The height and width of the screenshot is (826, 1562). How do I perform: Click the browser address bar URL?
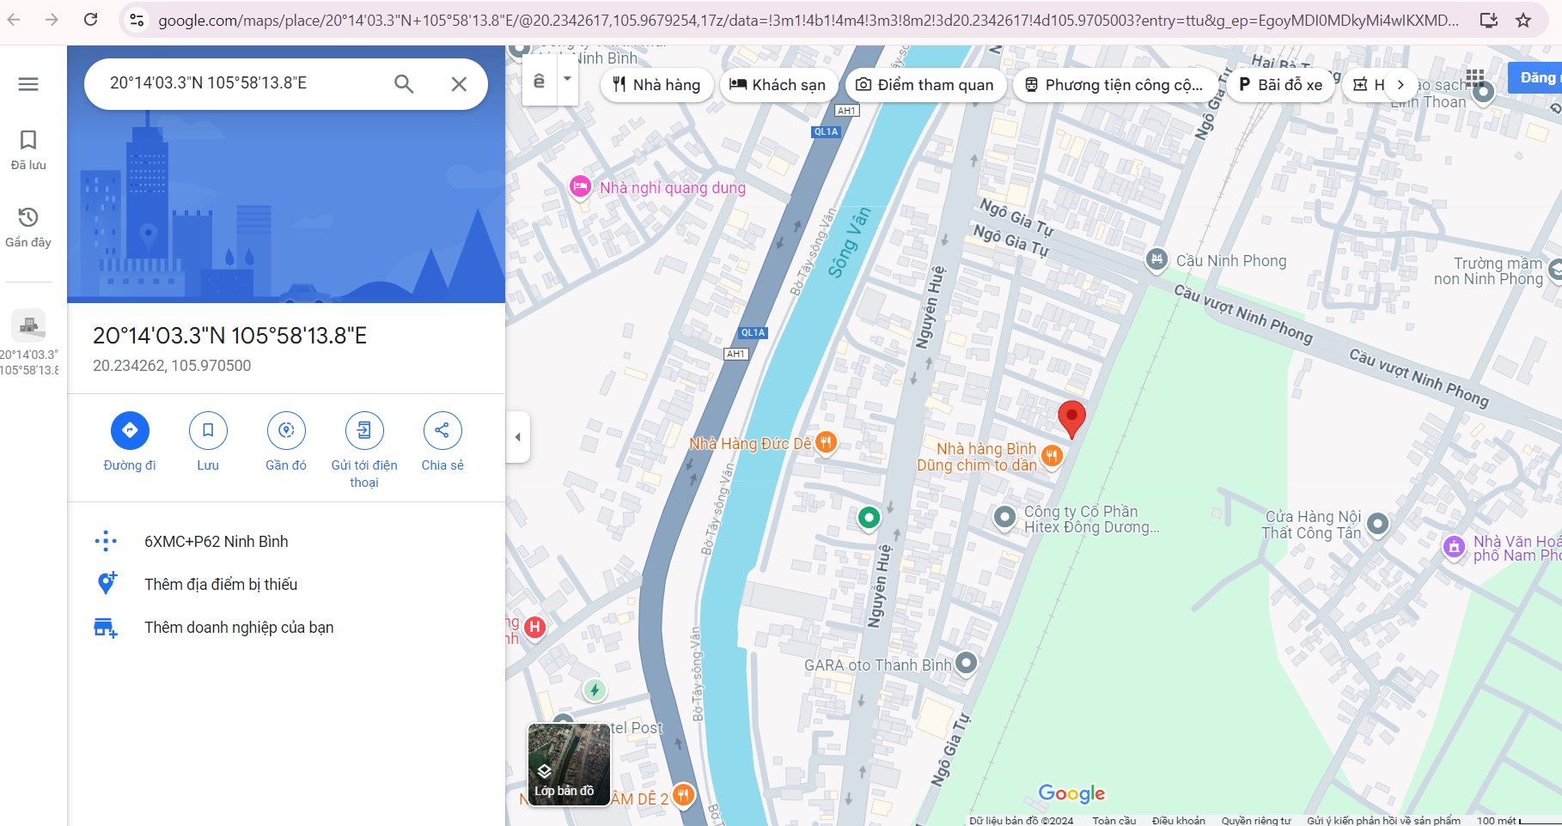808,20
